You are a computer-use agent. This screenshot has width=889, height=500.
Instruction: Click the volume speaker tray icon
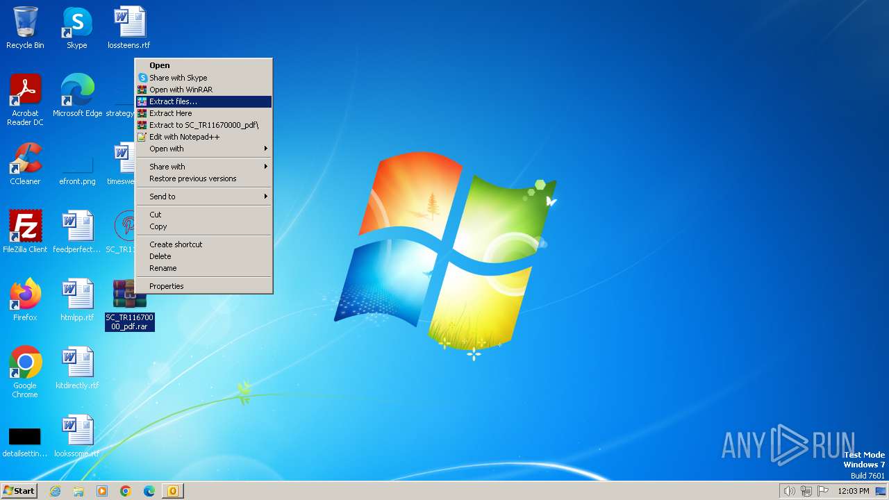coord(789,491)
